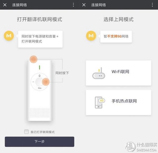
Task: Click the 同时按下 label beside the device
Action: [x=62, y=73]
